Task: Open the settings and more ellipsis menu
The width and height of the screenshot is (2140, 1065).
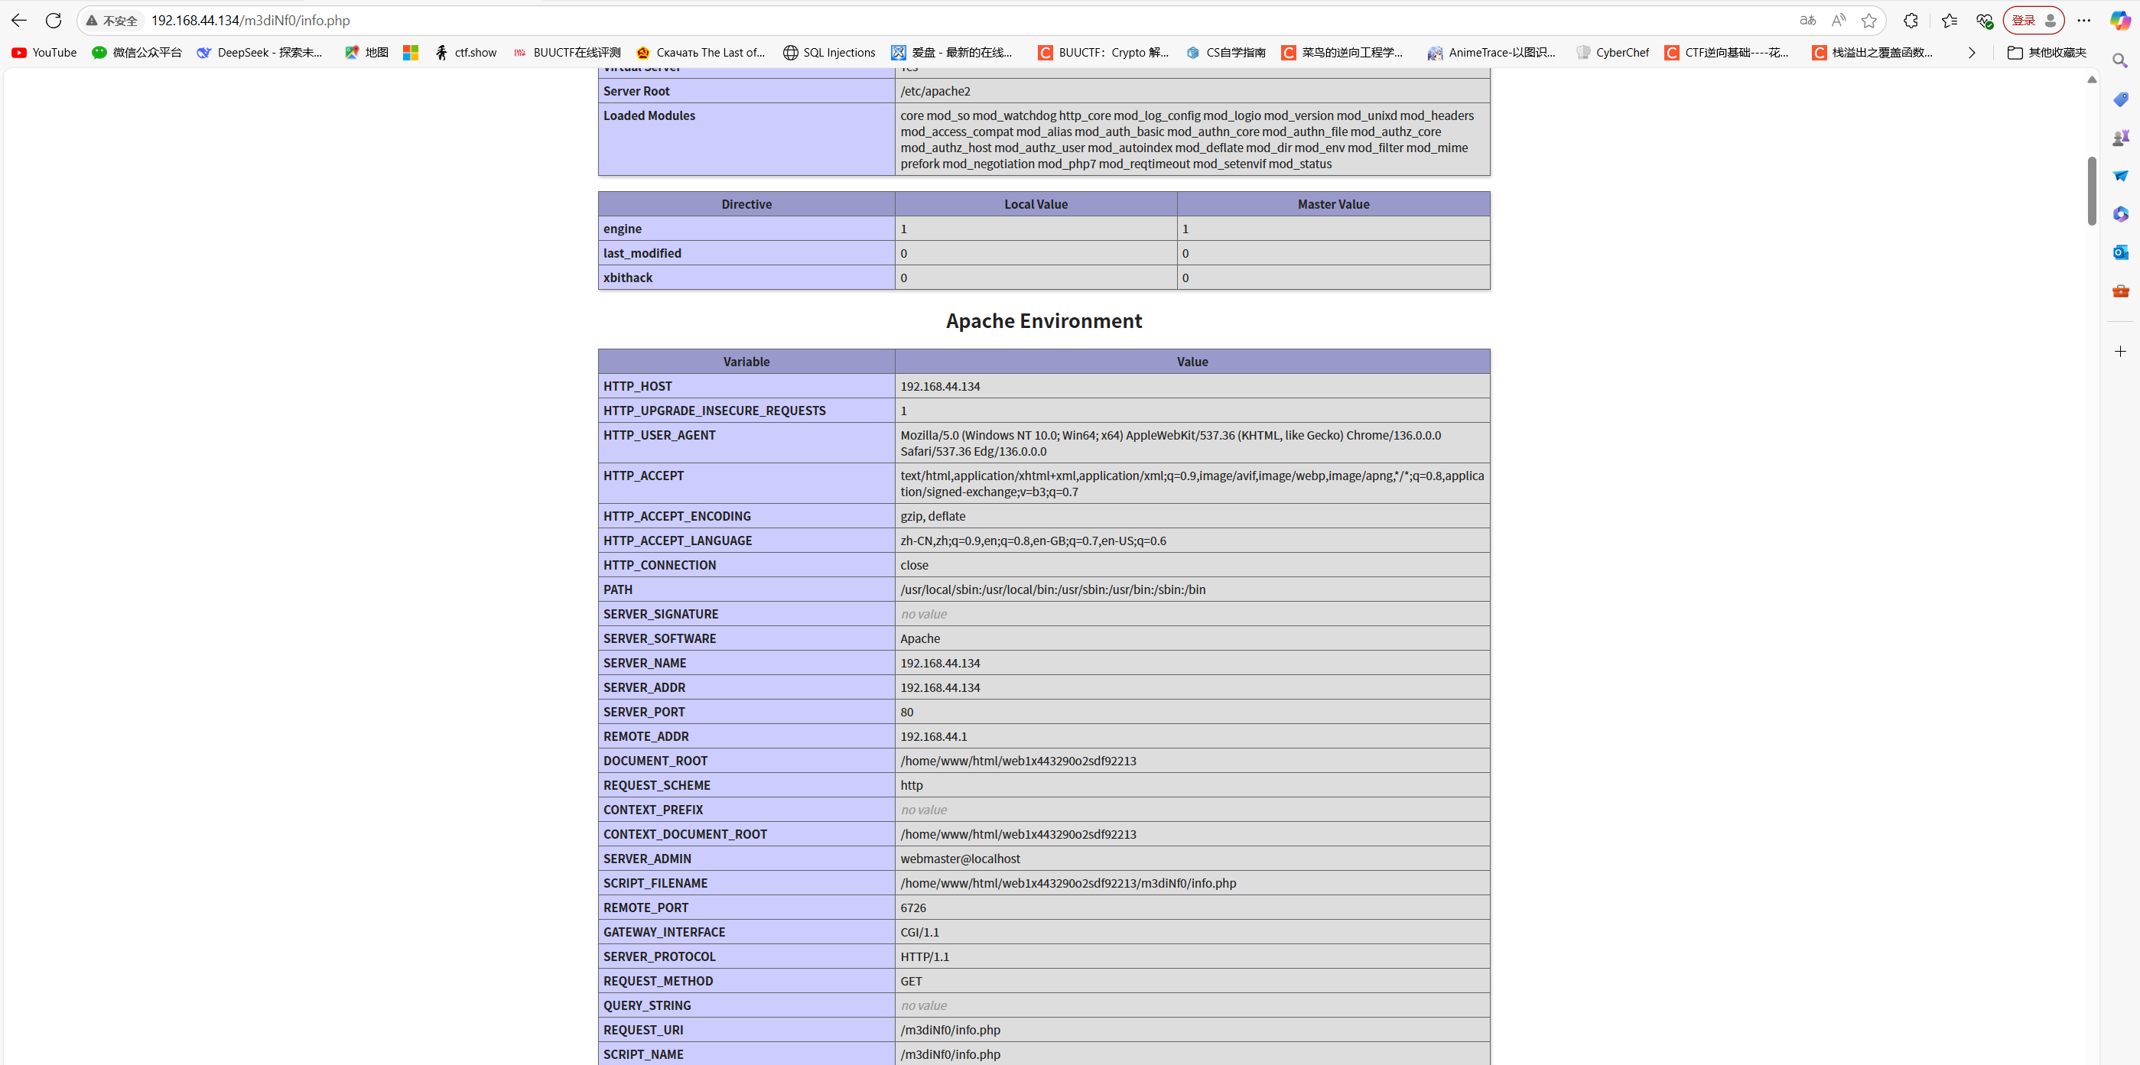Action: click(2083, 20)
